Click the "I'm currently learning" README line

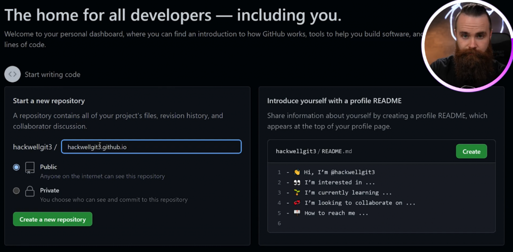[x=341, y=192]
